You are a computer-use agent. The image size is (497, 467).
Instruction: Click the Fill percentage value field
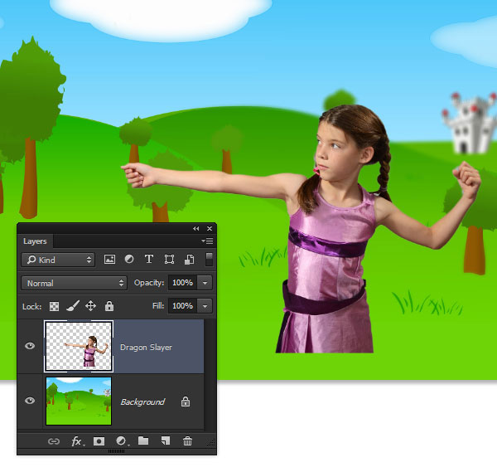(182, 306)
